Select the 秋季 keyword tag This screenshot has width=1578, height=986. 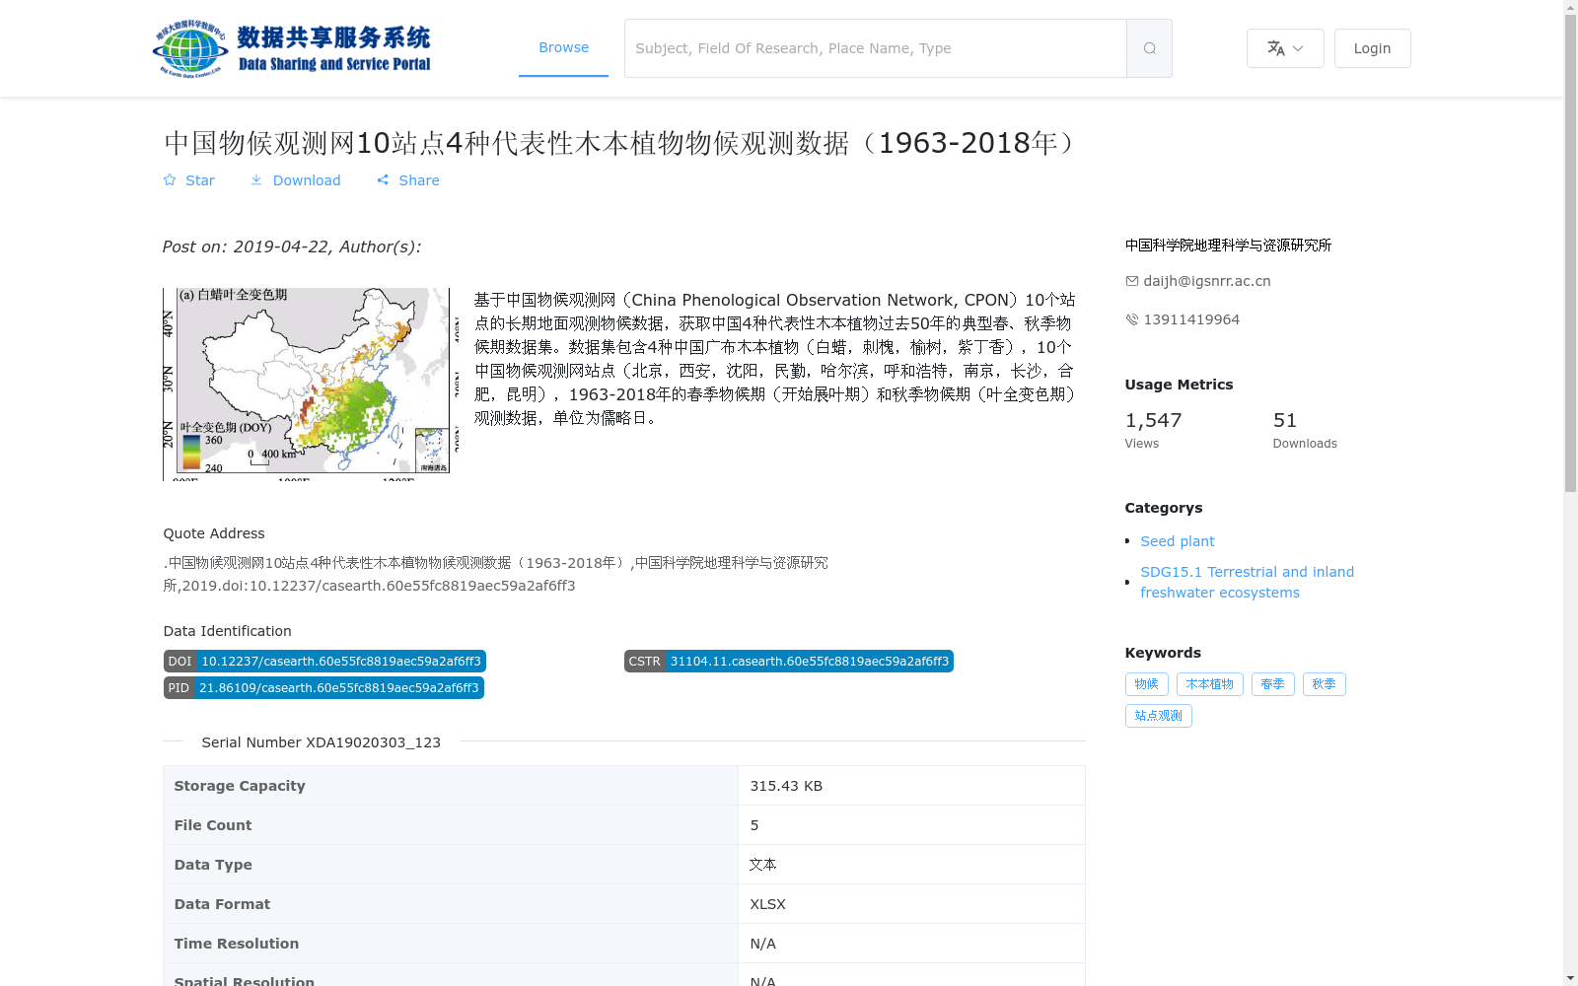click(1324, 684)
